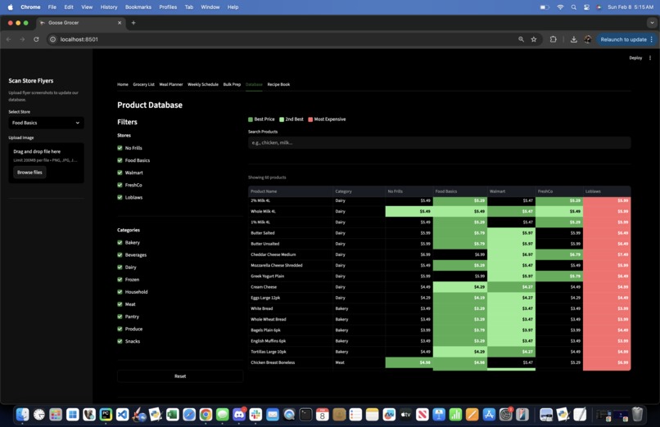Reload the page with the refresh icon
The height and width of the screenshot is (427, 660).
(36, 39)
